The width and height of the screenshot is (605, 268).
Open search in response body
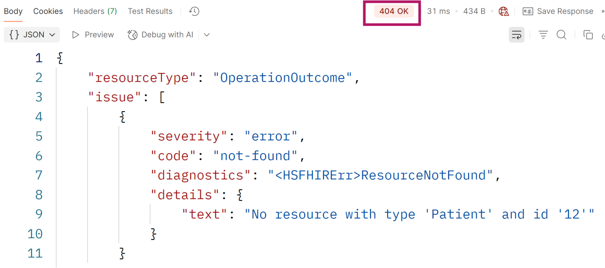(x=562, y=35)
